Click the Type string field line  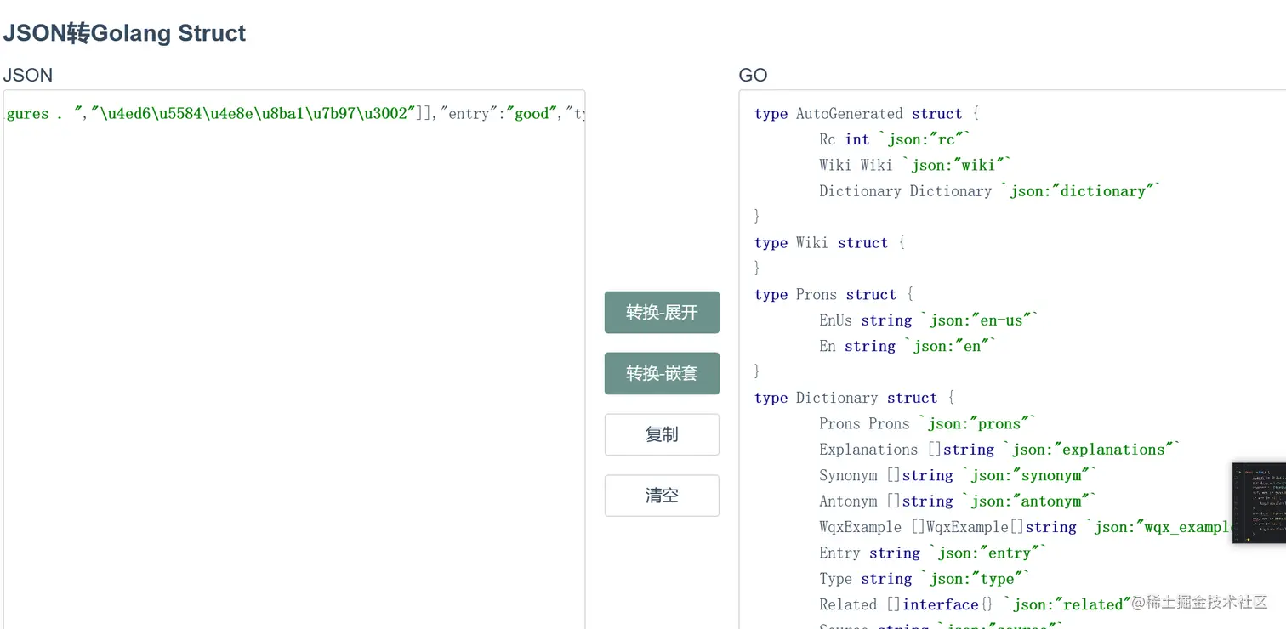pos(925,579)
